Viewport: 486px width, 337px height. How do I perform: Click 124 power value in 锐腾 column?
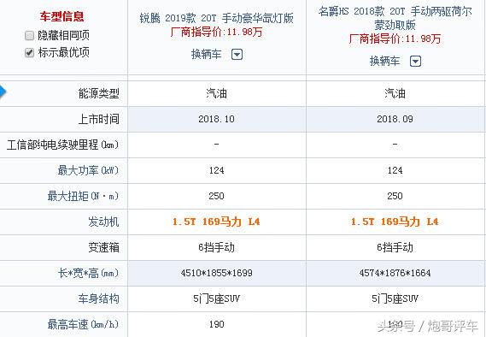click(216, 170)
